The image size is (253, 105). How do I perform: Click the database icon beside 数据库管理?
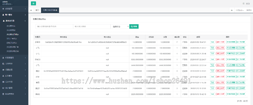click(x=3, y=94)
